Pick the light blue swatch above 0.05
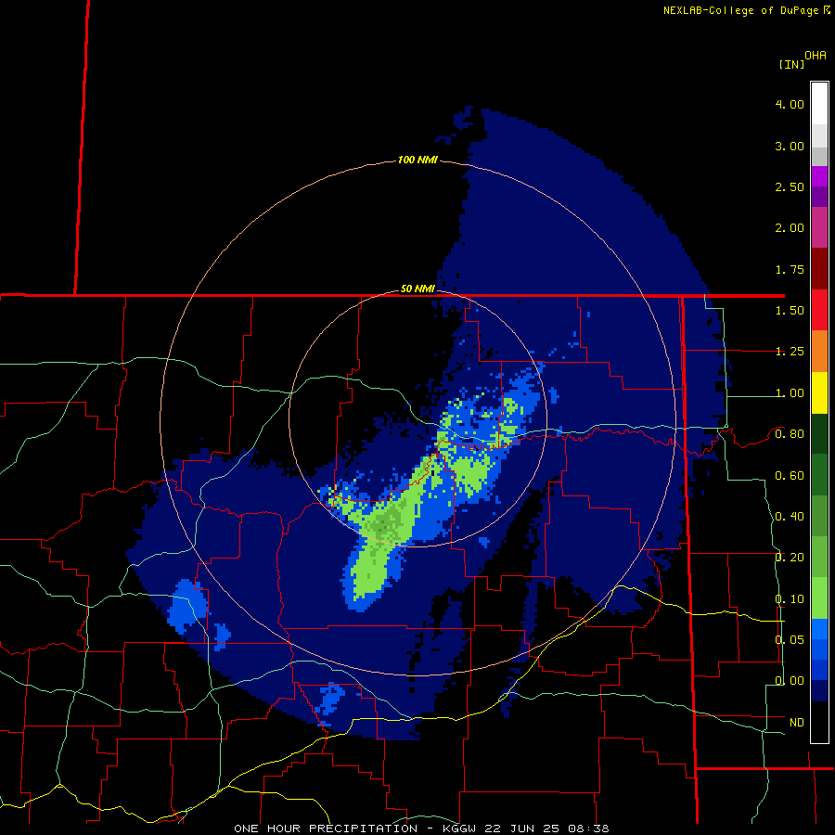 point(819,629)
